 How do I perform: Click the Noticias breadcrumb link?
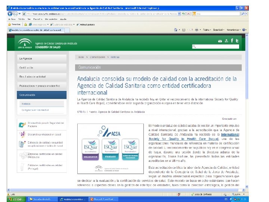[x=115, y=57]
